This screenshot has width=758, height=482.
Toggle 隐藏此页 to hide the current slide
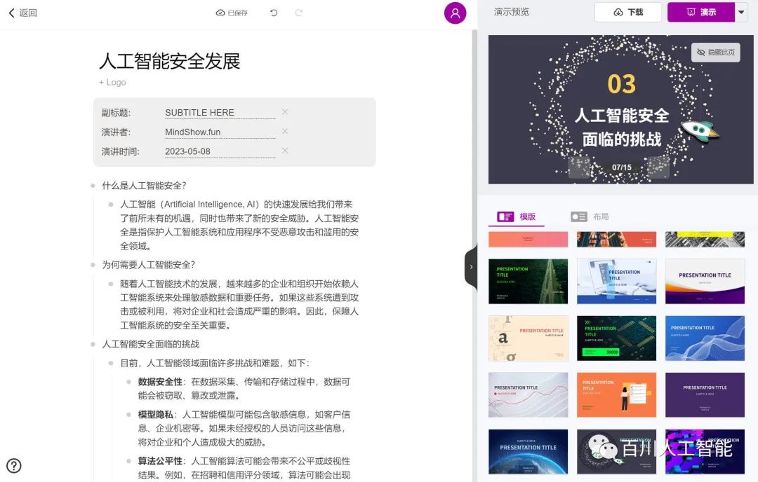715,52
